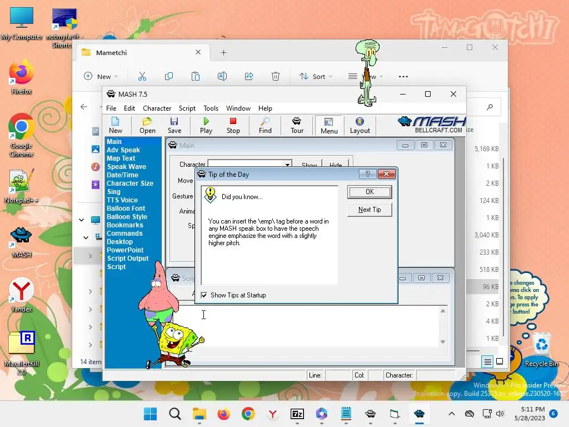Open the Help menu in MASH

tap(265, 108)
